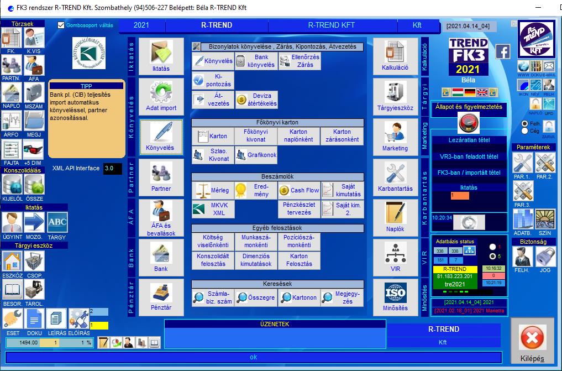562x371 pixels.
Task: Click the red gauge status icon
Action: point(469,123)
